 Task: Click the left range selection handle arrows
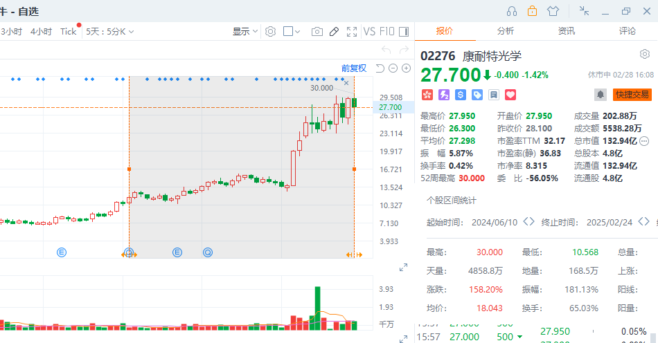tap(130, 254)
